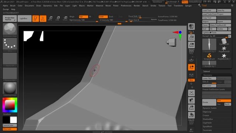Image resolution: width=236 pixels, height=133 pixels.
Task: Select the Rotate transform icon in top shelf
Action: 65,18
